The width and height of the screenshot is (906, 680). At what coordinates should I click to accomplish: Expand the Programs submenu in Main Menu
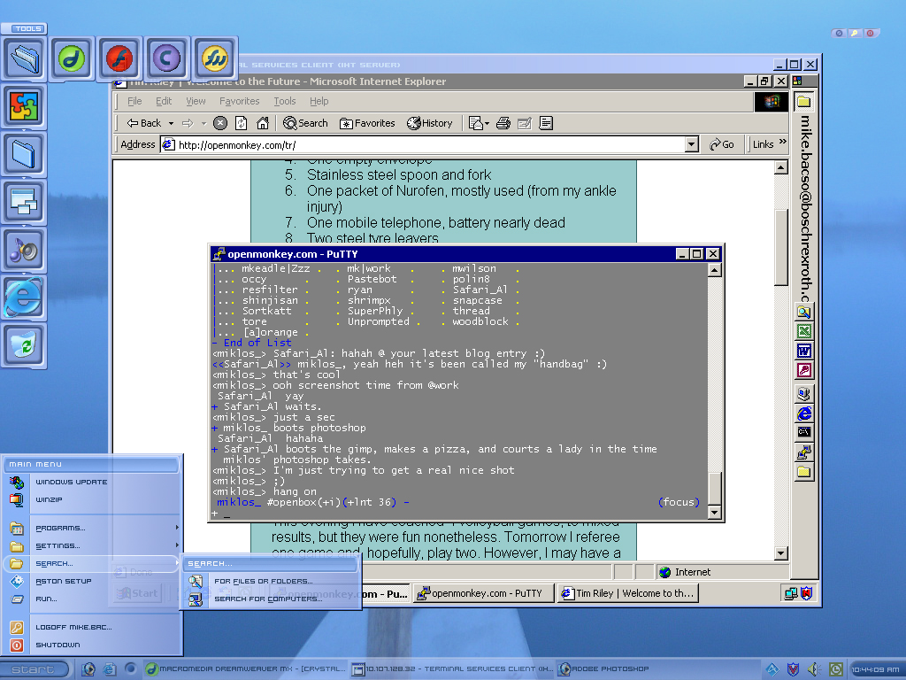(x=93, y=529)
